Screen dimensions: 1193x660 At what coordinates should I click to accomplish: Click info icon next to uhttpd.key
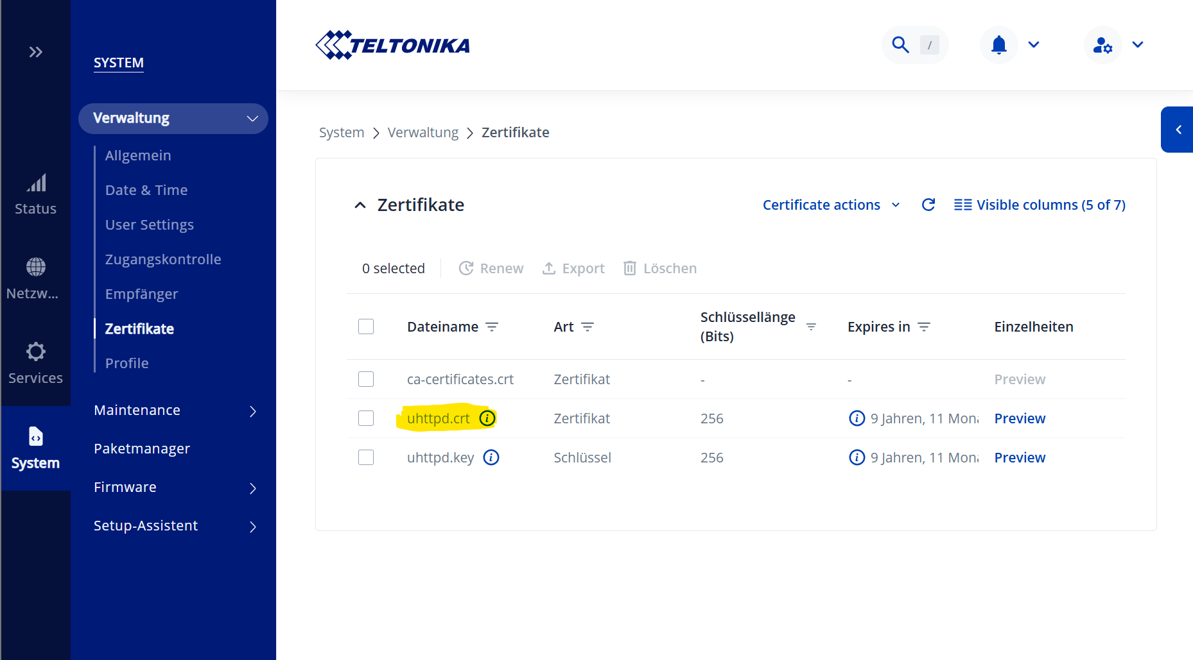tap(491, 457)
